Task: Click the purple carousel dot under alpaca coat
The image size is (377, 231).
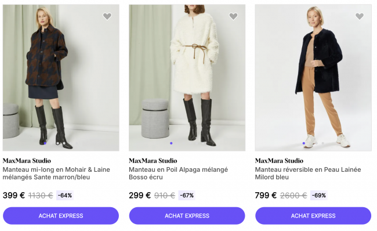Action: 171,143
